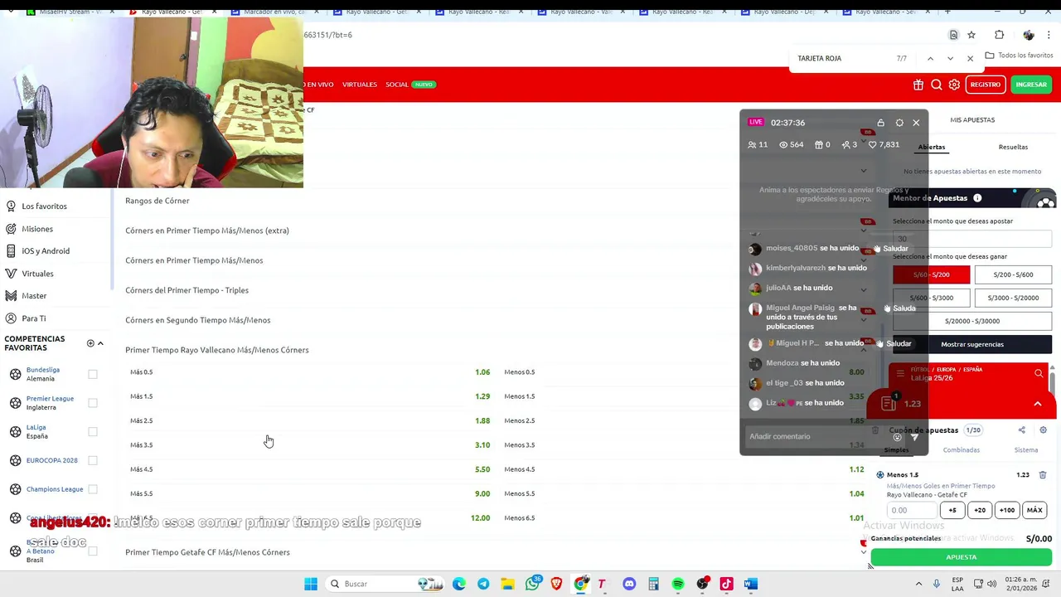
Task: Open SOCIAL in top navigation
Action: click(397, 85)
